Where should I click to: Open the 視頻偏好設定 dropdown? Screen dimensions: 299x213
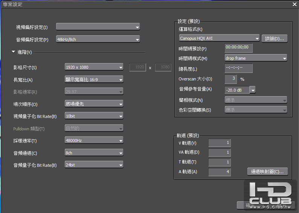pyautogui.click(x=98, y=27)
